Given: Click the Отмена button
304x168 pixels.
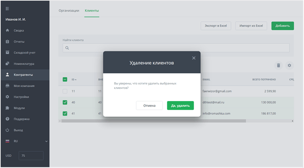Looking at the screenshot, I should point(149,105).
